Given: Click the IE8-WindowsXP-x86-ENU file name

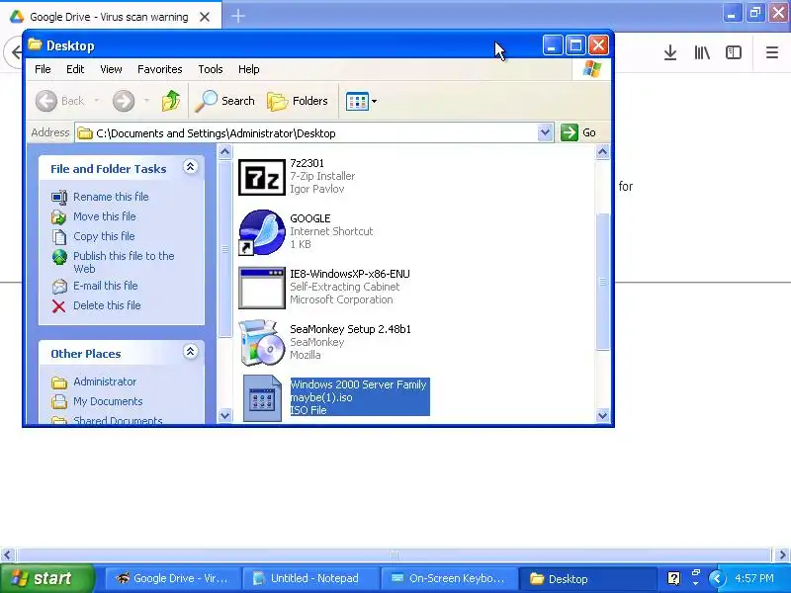Looking at the screenshot, I should (x=350, y=274).
